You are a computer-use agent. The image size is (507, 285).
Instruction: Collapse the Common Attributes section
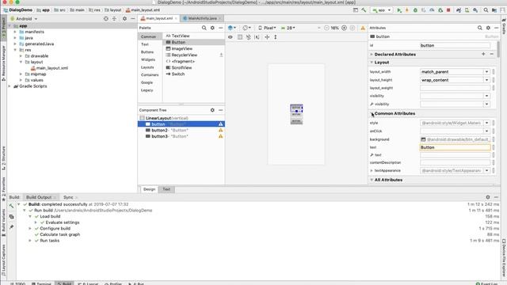point(372,114)
